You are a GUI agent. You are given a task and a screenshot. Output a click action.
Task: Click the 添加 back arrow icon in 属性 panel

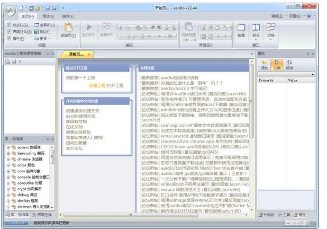264,62
